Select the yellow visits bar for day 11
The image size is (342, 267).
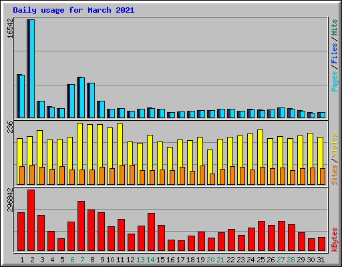tap(120, 154)
